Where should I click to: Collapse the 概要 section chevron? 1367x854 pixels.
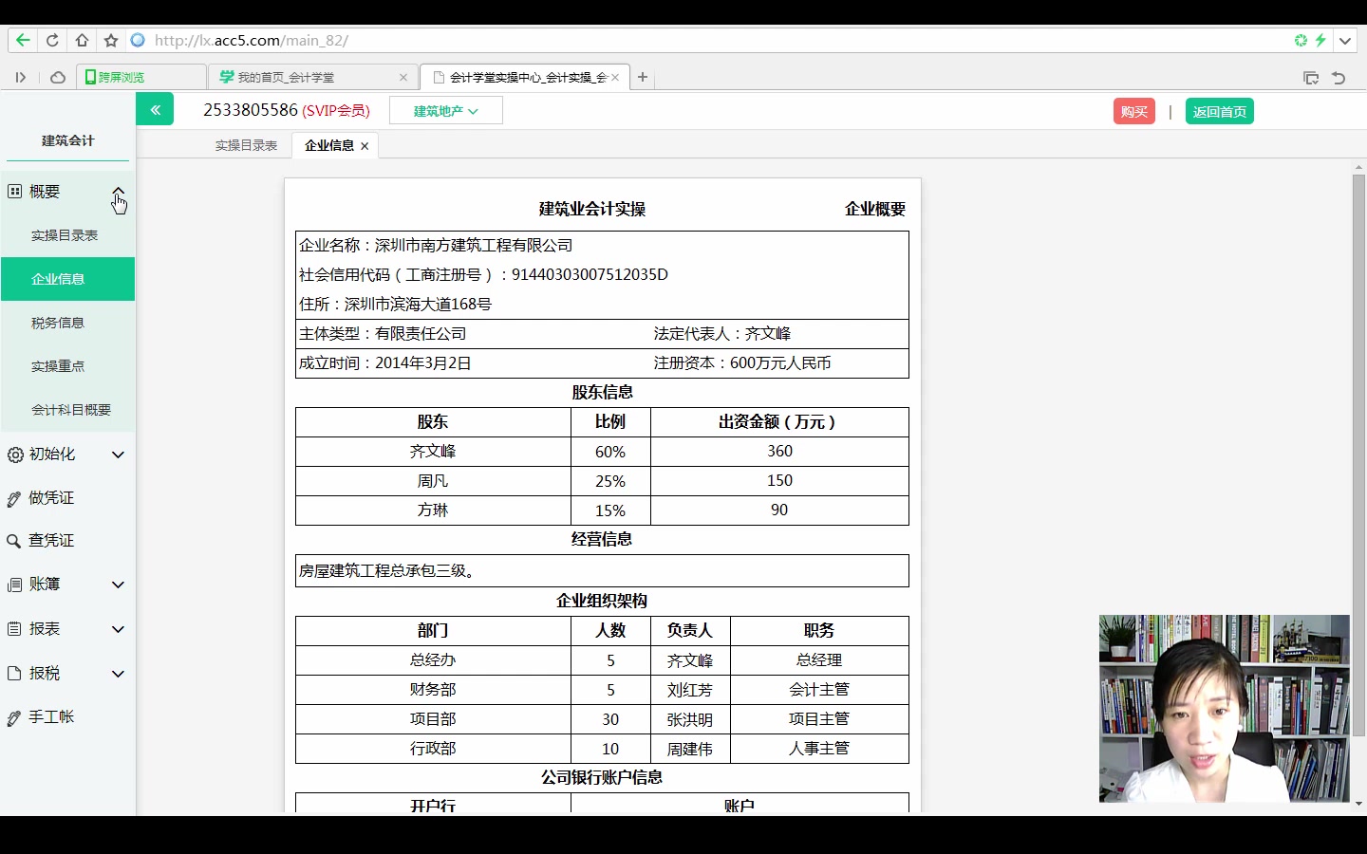click(x=119, y=192)
